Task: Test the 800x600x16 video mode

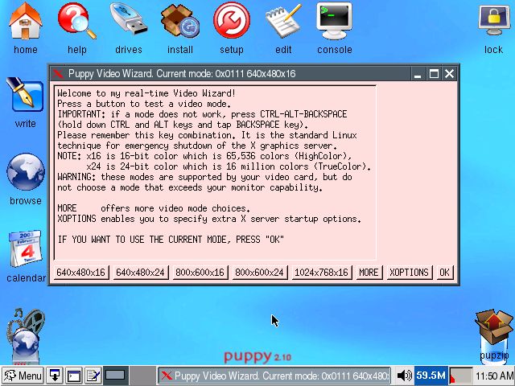Action: pyautogui.click(x=200, y=273)
